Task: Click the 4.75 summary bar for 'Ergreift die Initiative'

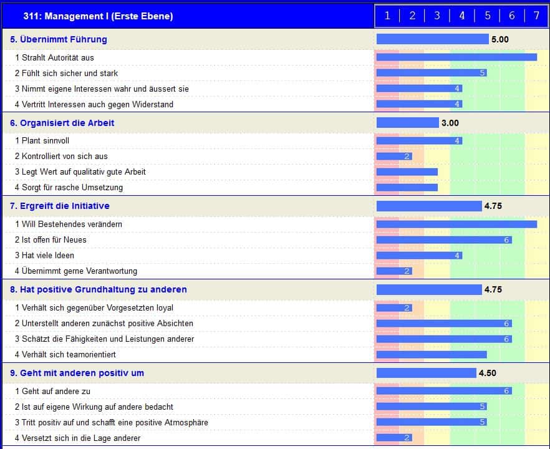Action: point(429,206)
